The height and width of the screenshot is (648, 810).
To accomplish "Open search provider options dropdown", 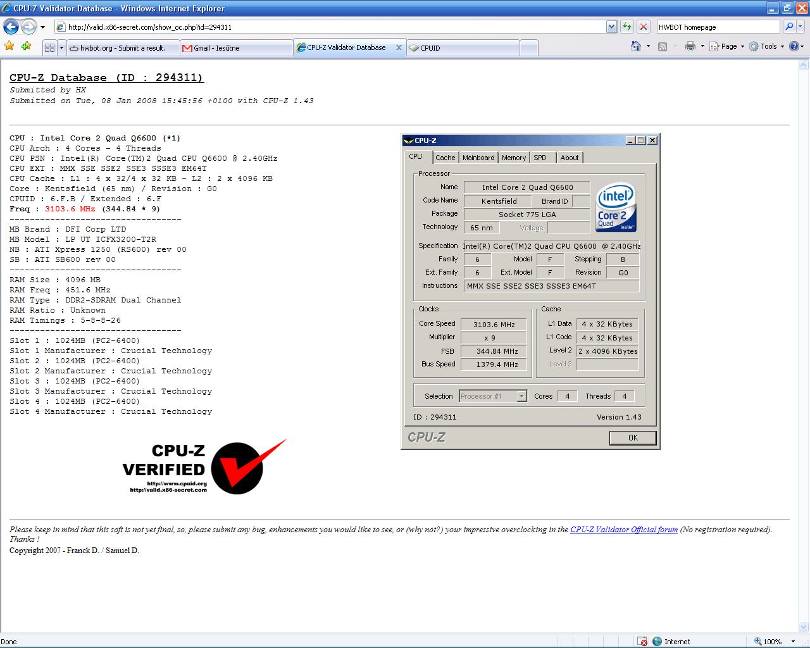I will pyautogui.click(x=800, y=27).
